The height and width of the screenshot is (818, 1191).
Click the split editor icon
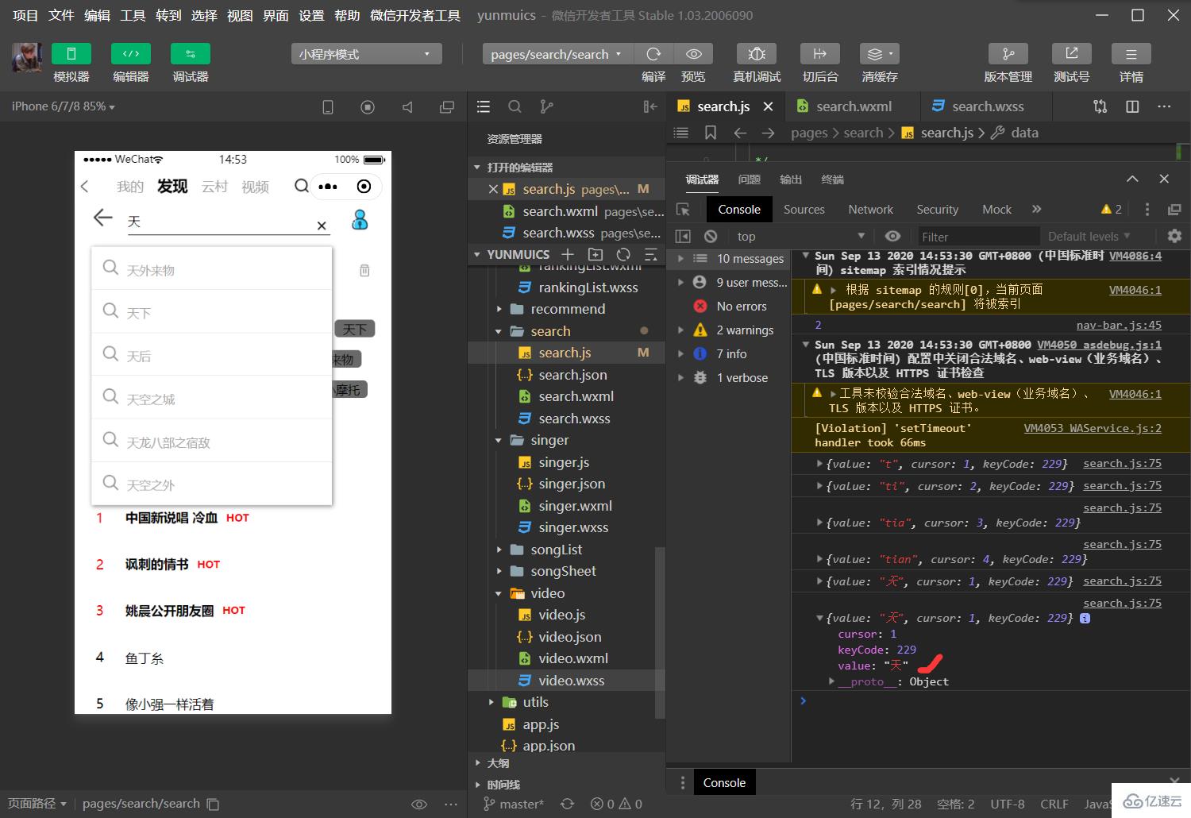[x=1132, y=106]
